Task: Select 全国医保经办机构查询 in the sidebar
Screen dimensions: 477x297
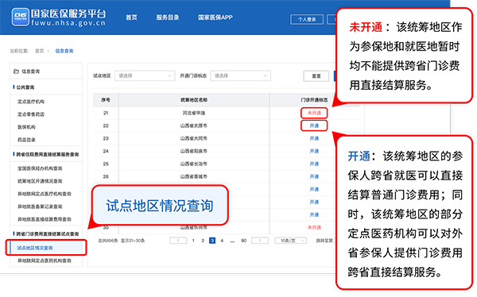Action: coord(40,168)
